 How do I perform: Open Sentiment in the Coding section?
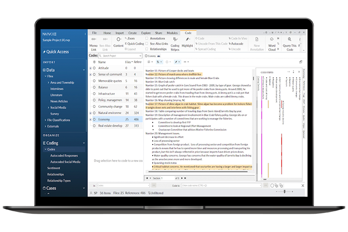click(x=54, y=168)
